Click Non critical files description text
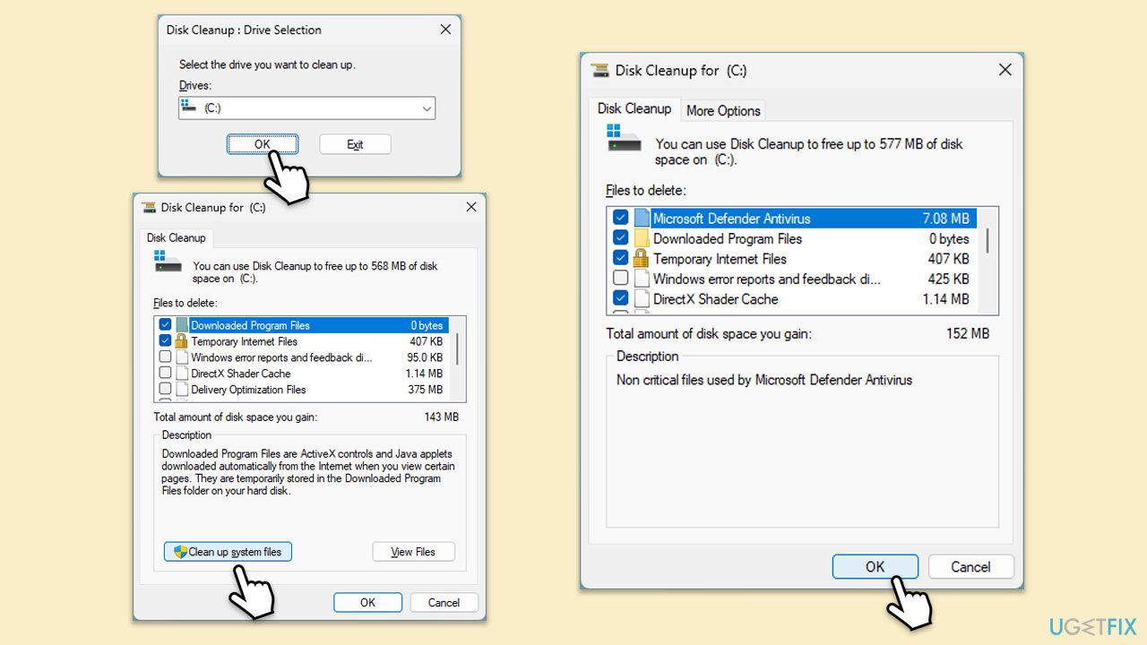This screenshot has width=1147, height=645. point(764,380)
